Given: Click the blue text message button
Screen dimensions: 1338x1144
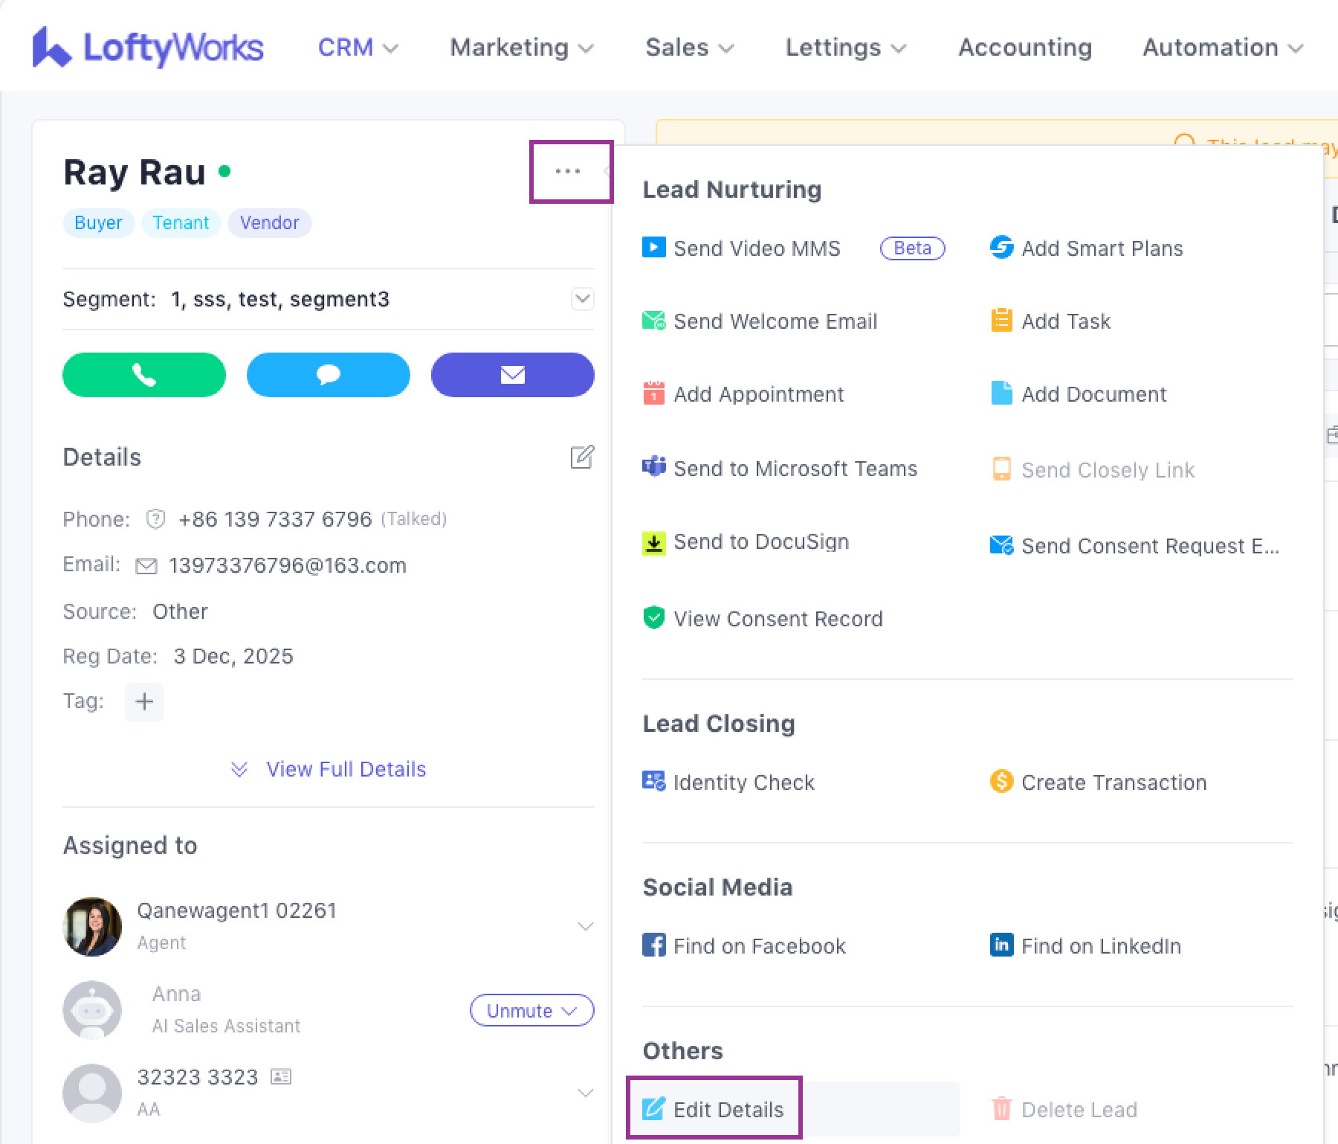Looking at the screenshot, I should pyautogui.click(x=328, y=375).
